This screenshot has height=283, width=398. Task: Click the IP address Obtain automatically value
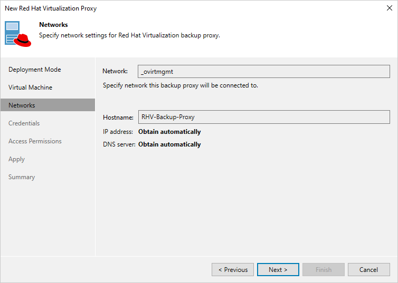coord(169,132)
